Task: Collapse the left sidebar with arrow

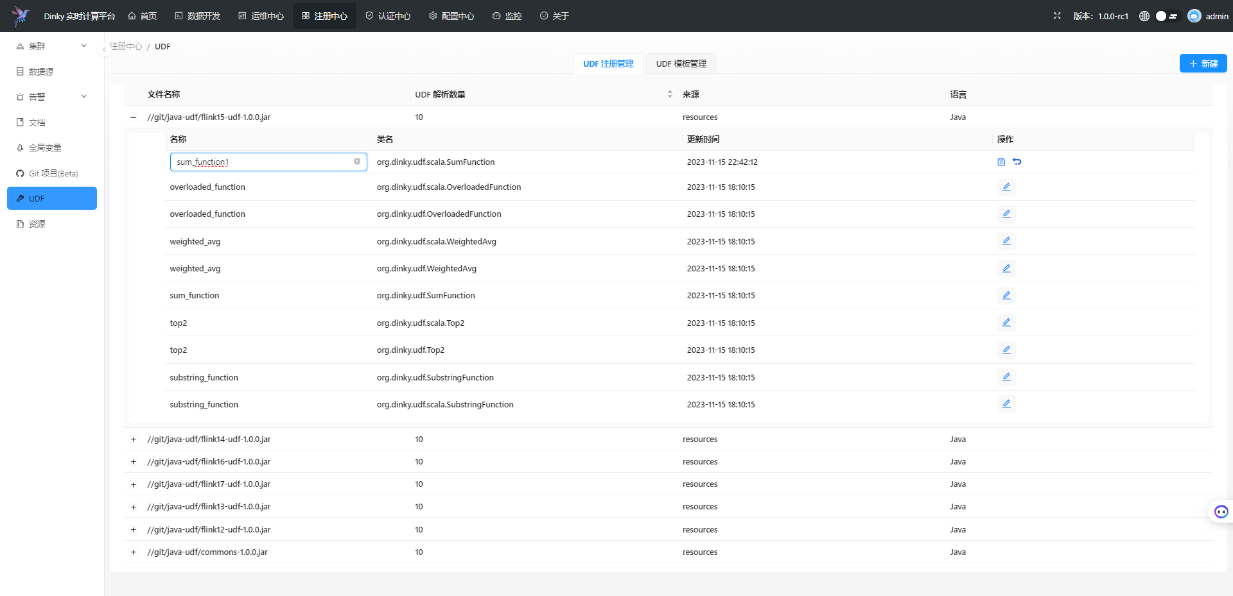Action: click(x=104, y=49)
